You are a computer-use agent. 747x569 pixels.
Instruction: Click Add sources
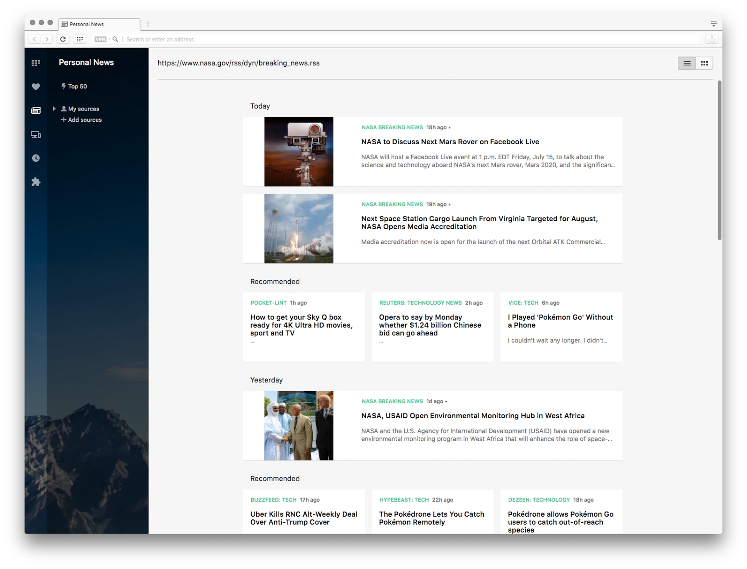[81, 120]
